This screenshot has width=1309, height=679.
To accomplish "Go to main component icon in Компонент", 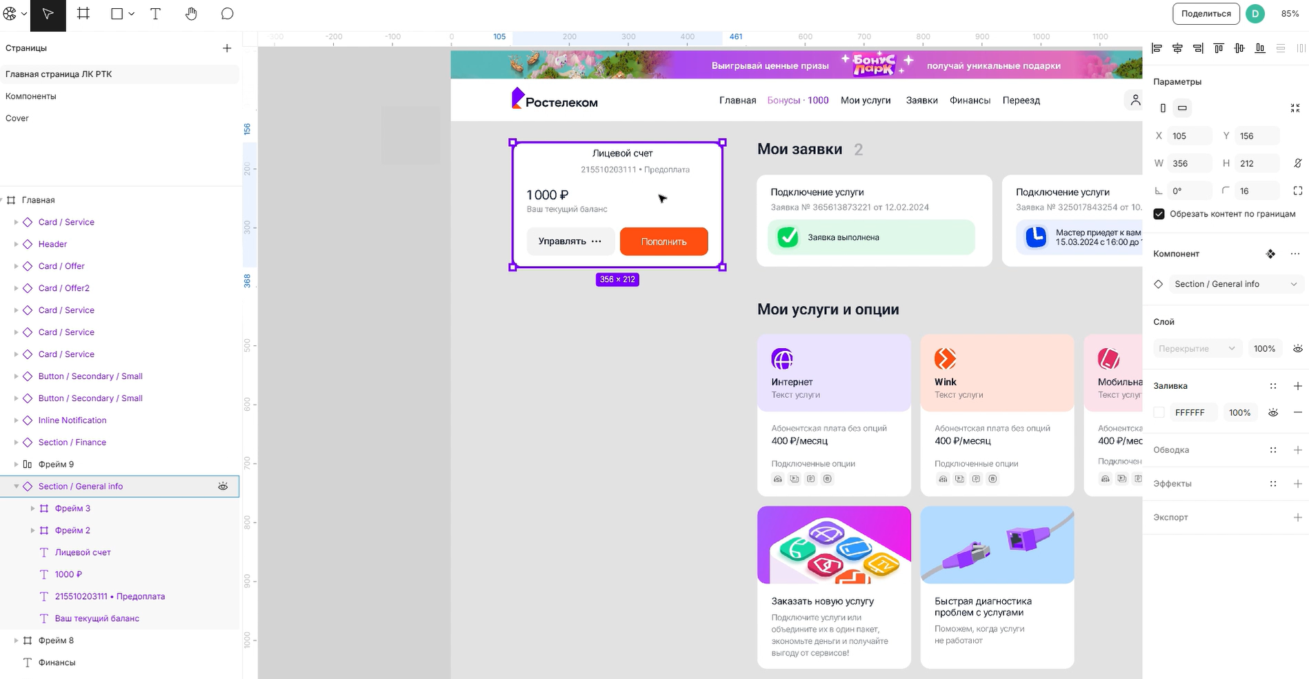I will [x=1270, y=254].
